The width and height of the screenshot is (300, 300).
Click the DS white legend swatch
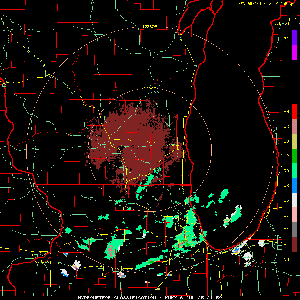pos(294,200)
